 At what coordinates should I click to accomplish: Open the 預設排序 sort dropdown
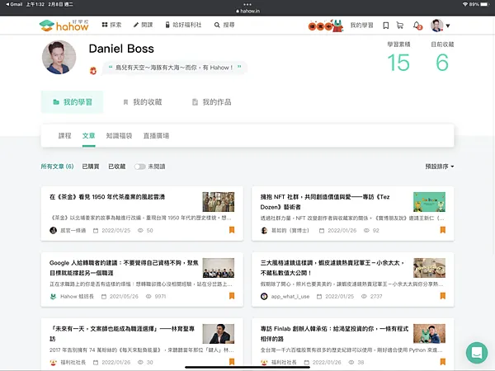(x=440, y=167)
